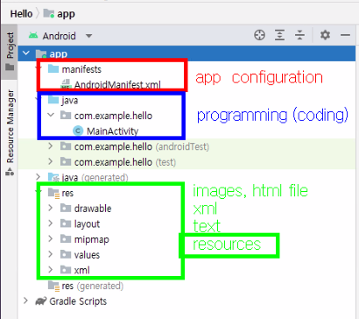Click the res (generated) folder icon

[54, 286]
